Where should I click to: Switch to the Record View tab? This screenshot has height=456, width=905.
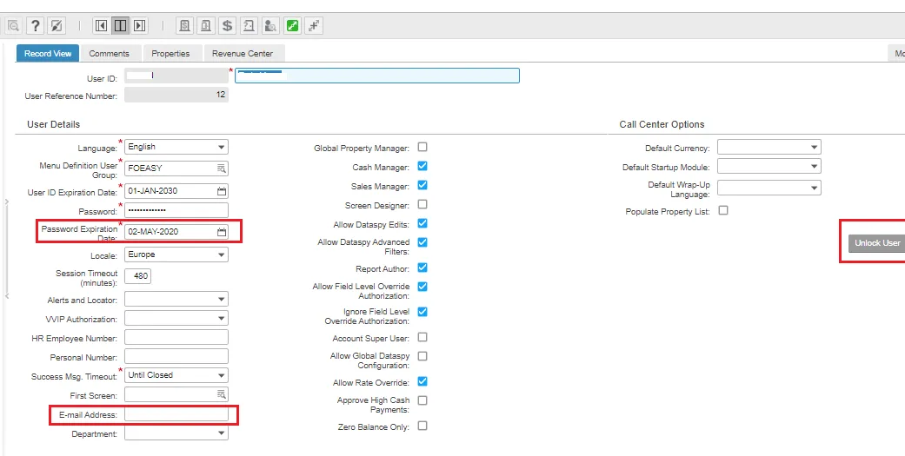pos(48,53)
